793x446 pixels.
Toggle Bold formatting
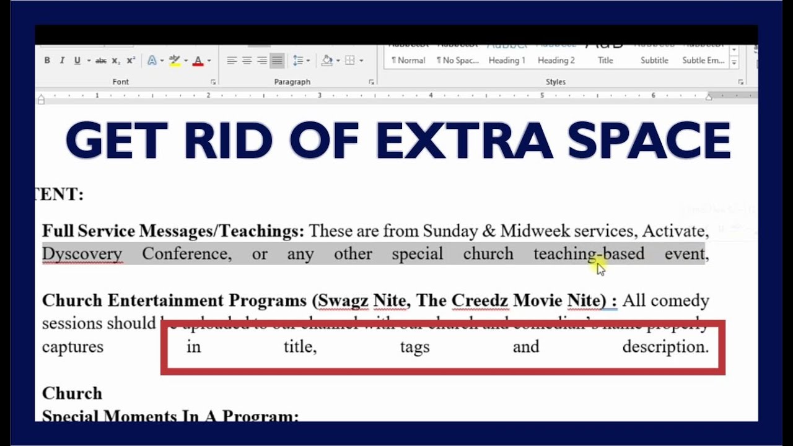tap(47, 61)
